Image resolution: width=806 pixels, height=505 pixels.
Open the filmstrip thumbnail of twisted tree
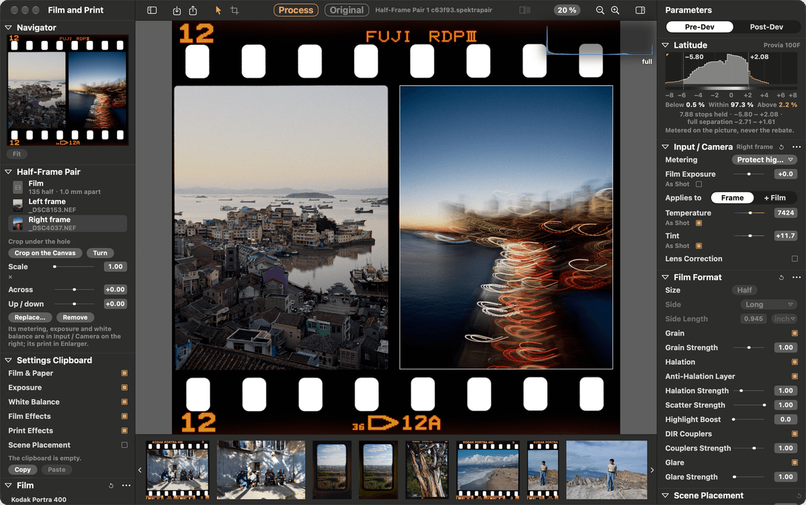(x=427, y=469)
